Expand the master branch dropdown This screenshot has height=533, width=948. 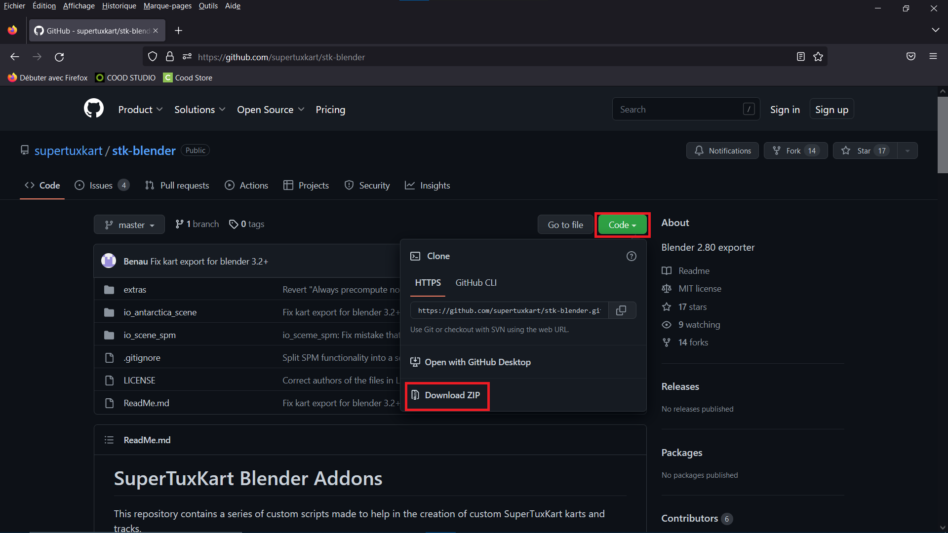[129, 225]
